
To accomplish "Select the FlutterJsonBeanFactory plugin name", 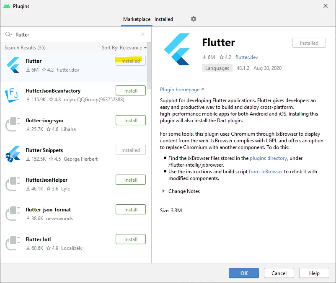I will click(x=53, y=91).
